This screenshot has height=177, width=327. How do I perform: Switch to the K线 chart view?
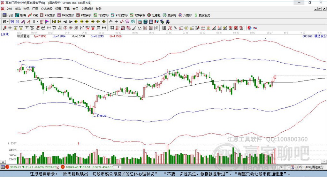pyautogui.click(x=33, y=15)
